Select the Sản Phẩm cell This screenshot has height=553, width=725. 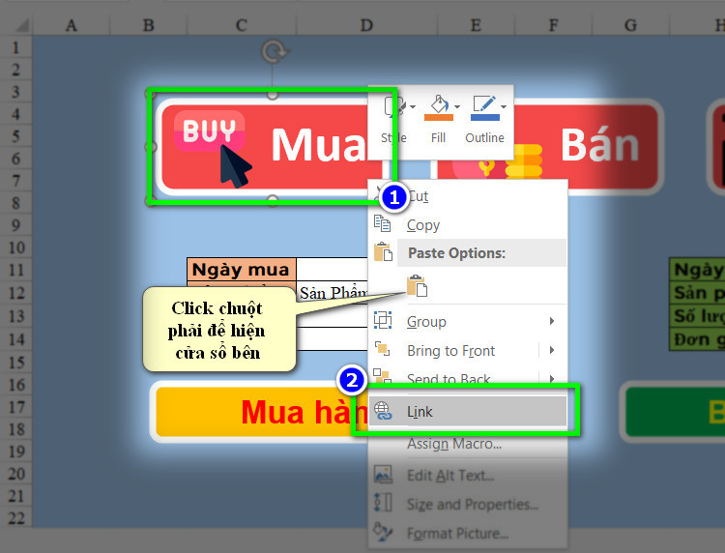[x=333, y=292]
